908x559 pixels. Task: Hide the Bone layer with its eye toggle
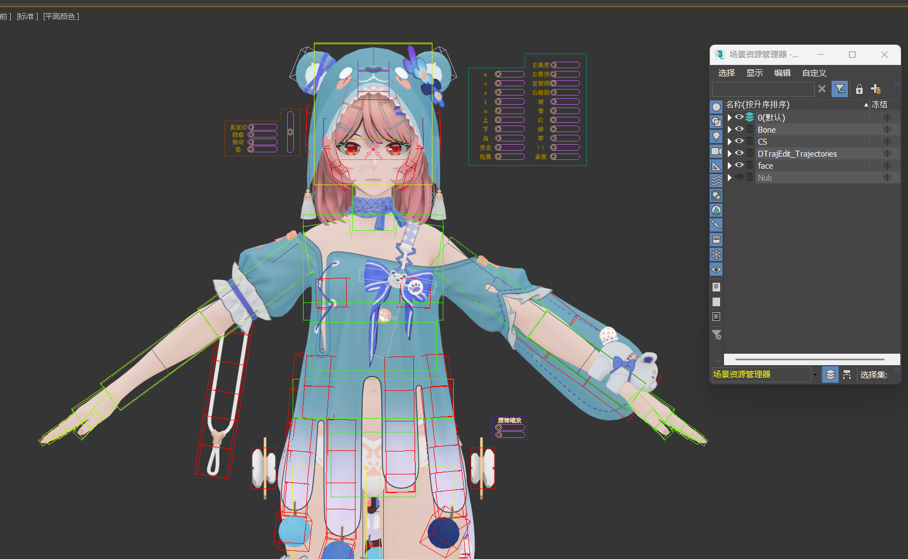(x=740, y=129)
